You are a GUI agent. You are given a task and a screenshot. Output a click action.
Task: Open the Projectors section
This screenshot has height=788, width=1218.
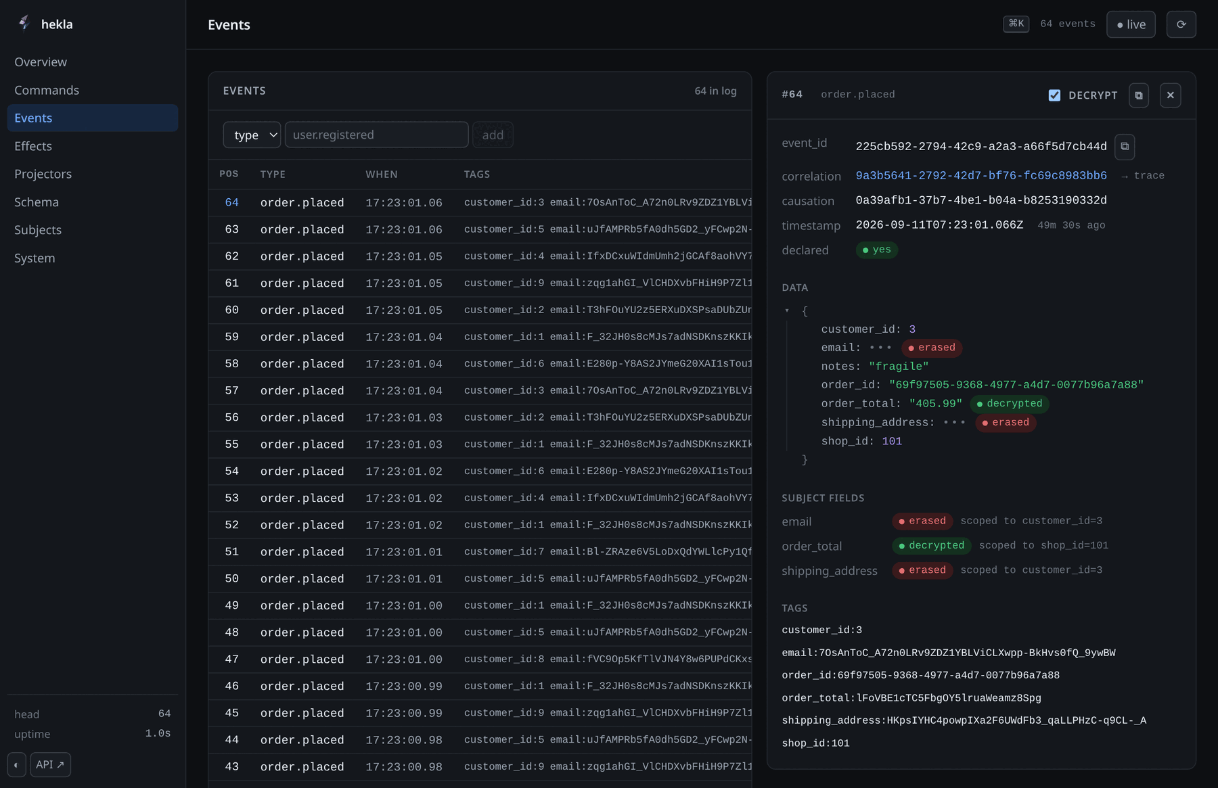click(93, 174)
